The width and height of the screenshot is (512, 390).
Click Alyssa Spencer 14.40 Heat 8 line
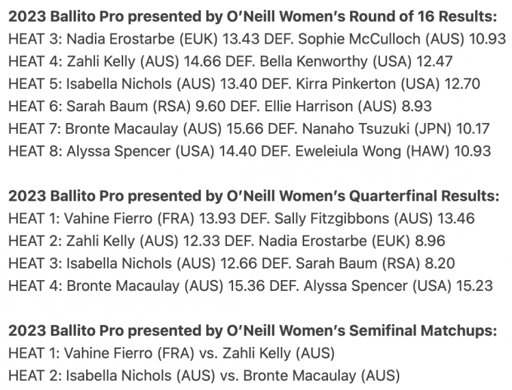(250, 152)
